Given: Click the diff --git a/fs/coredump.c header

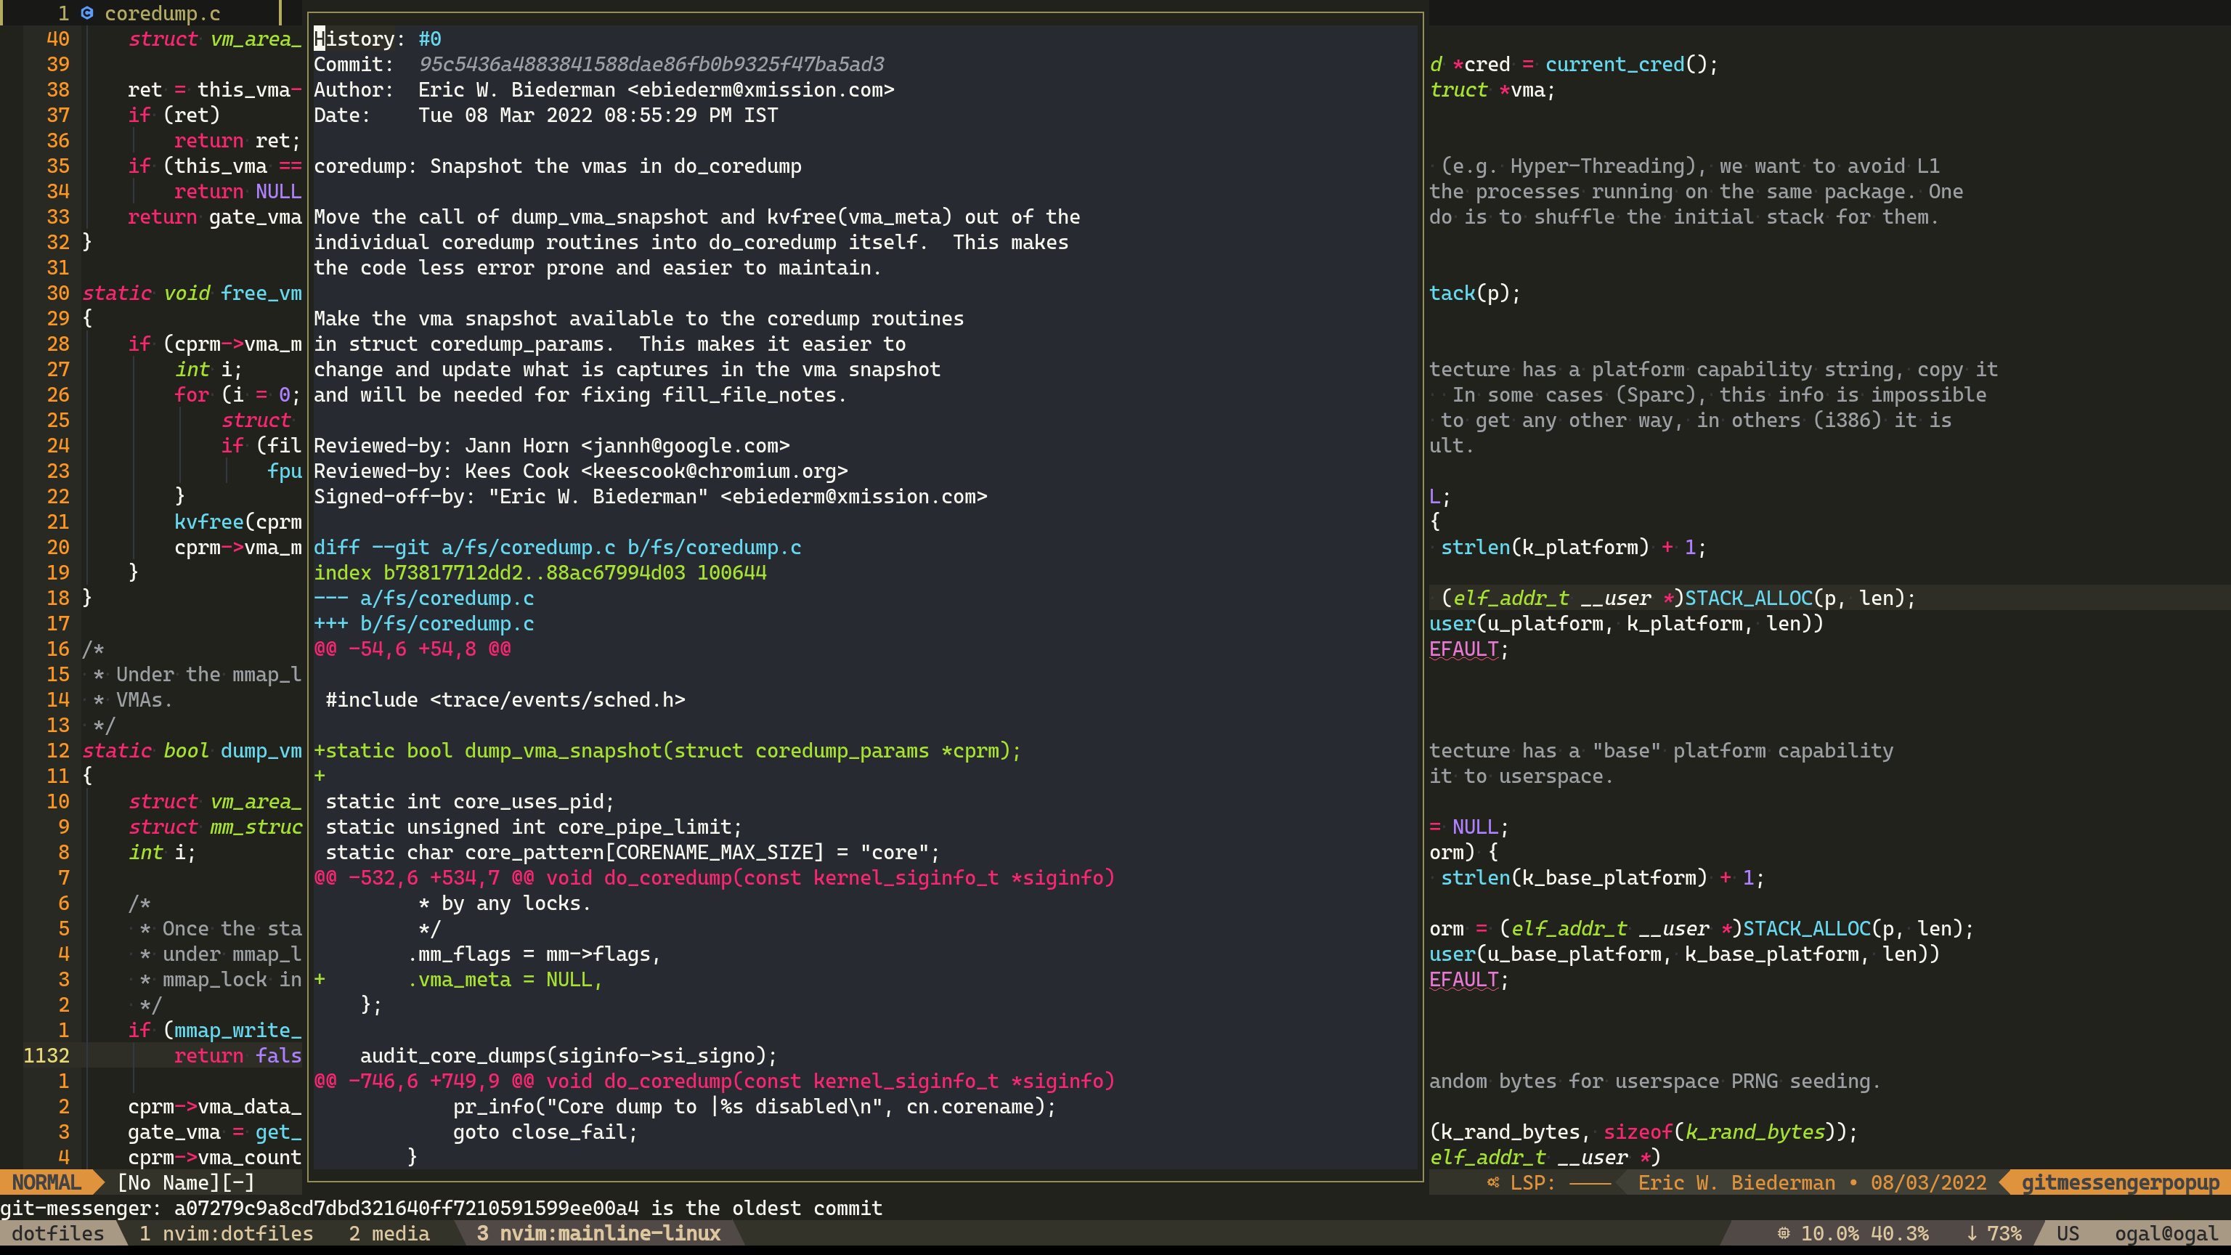Looking at the screenshot, I should point(557,546).
